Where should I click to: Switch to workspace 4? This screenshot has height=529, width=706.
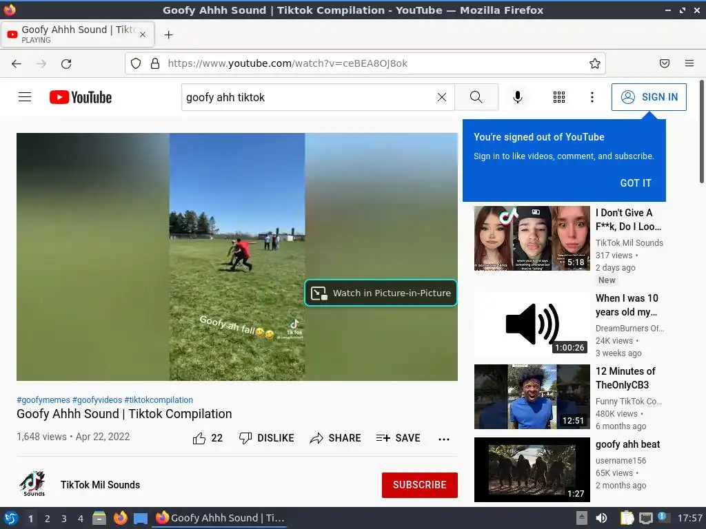81,519
